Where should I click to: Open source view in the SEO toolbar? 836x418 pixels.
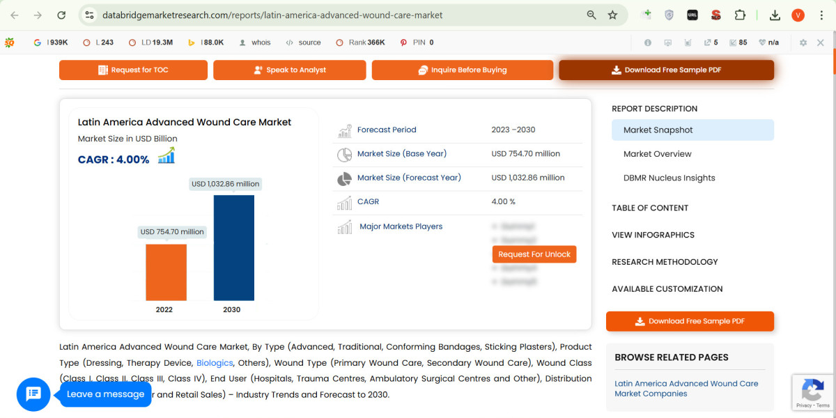[x=303, y=42]
